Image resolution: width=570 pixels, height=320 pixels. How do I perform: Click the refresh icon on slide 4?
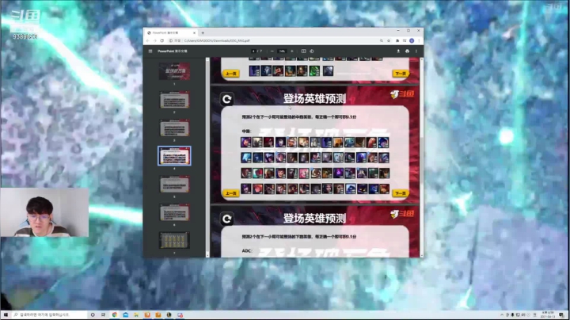[x=227, y=99]
